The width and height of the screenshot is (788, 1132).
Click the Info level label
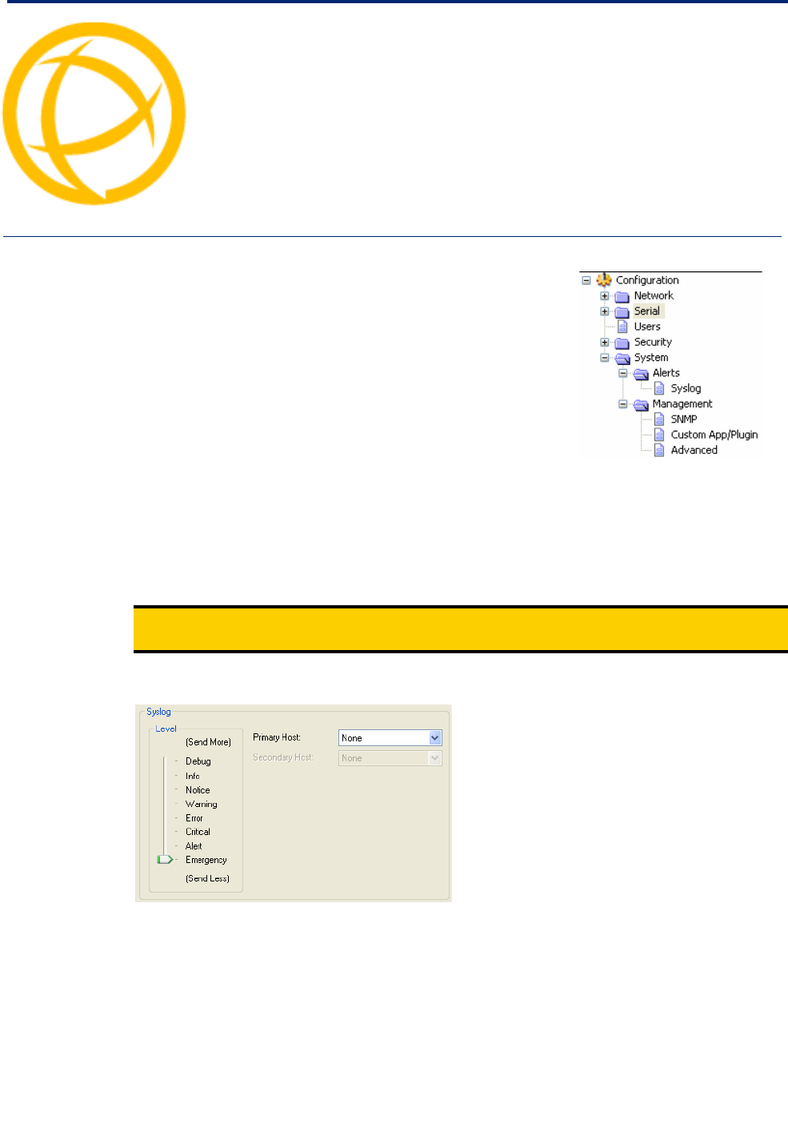[193, 777]
